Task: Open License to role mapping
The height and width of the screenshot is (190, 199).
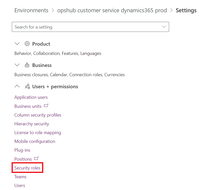Action: tap(38, 133)
